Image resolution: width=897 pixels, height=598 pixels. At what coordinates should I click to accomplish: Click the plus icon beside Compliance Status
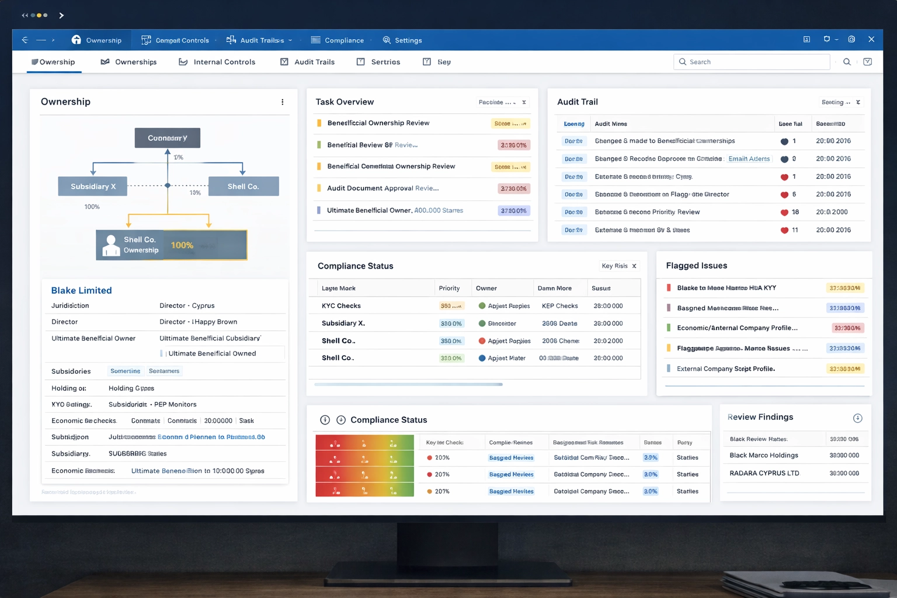coord(341,420)
